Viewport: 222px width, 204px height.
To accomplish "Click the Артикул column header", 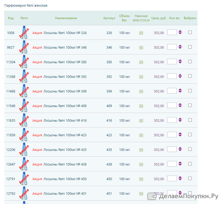I will 109,18.
